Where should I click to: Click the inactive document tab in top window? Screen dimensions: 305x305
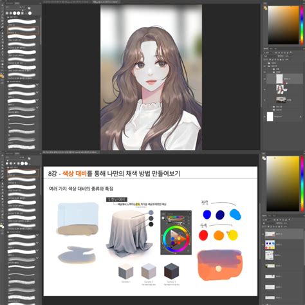pyautogui.click(x=67, y=2)
